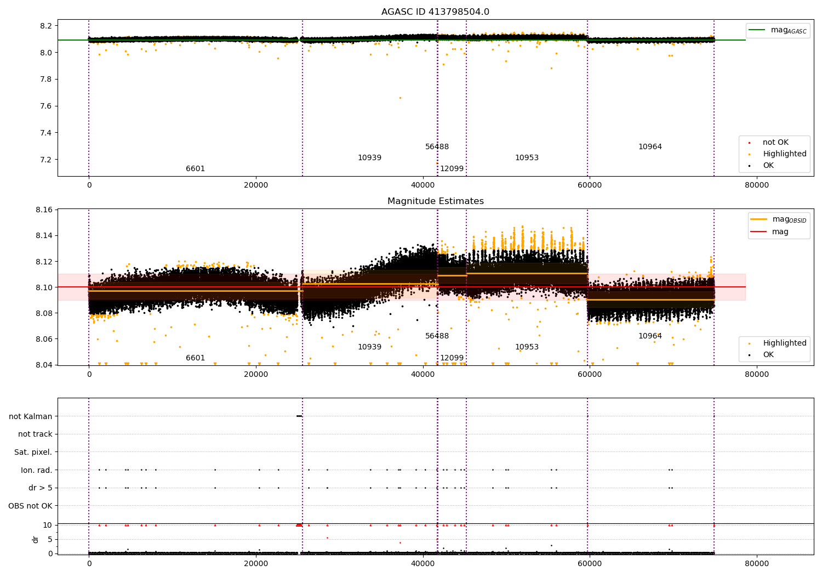This screenshot has width=822, height=576.
Task: Click the Magnitude Estimates subplot title
Action: pyautogui.click(x=435, y=201)
